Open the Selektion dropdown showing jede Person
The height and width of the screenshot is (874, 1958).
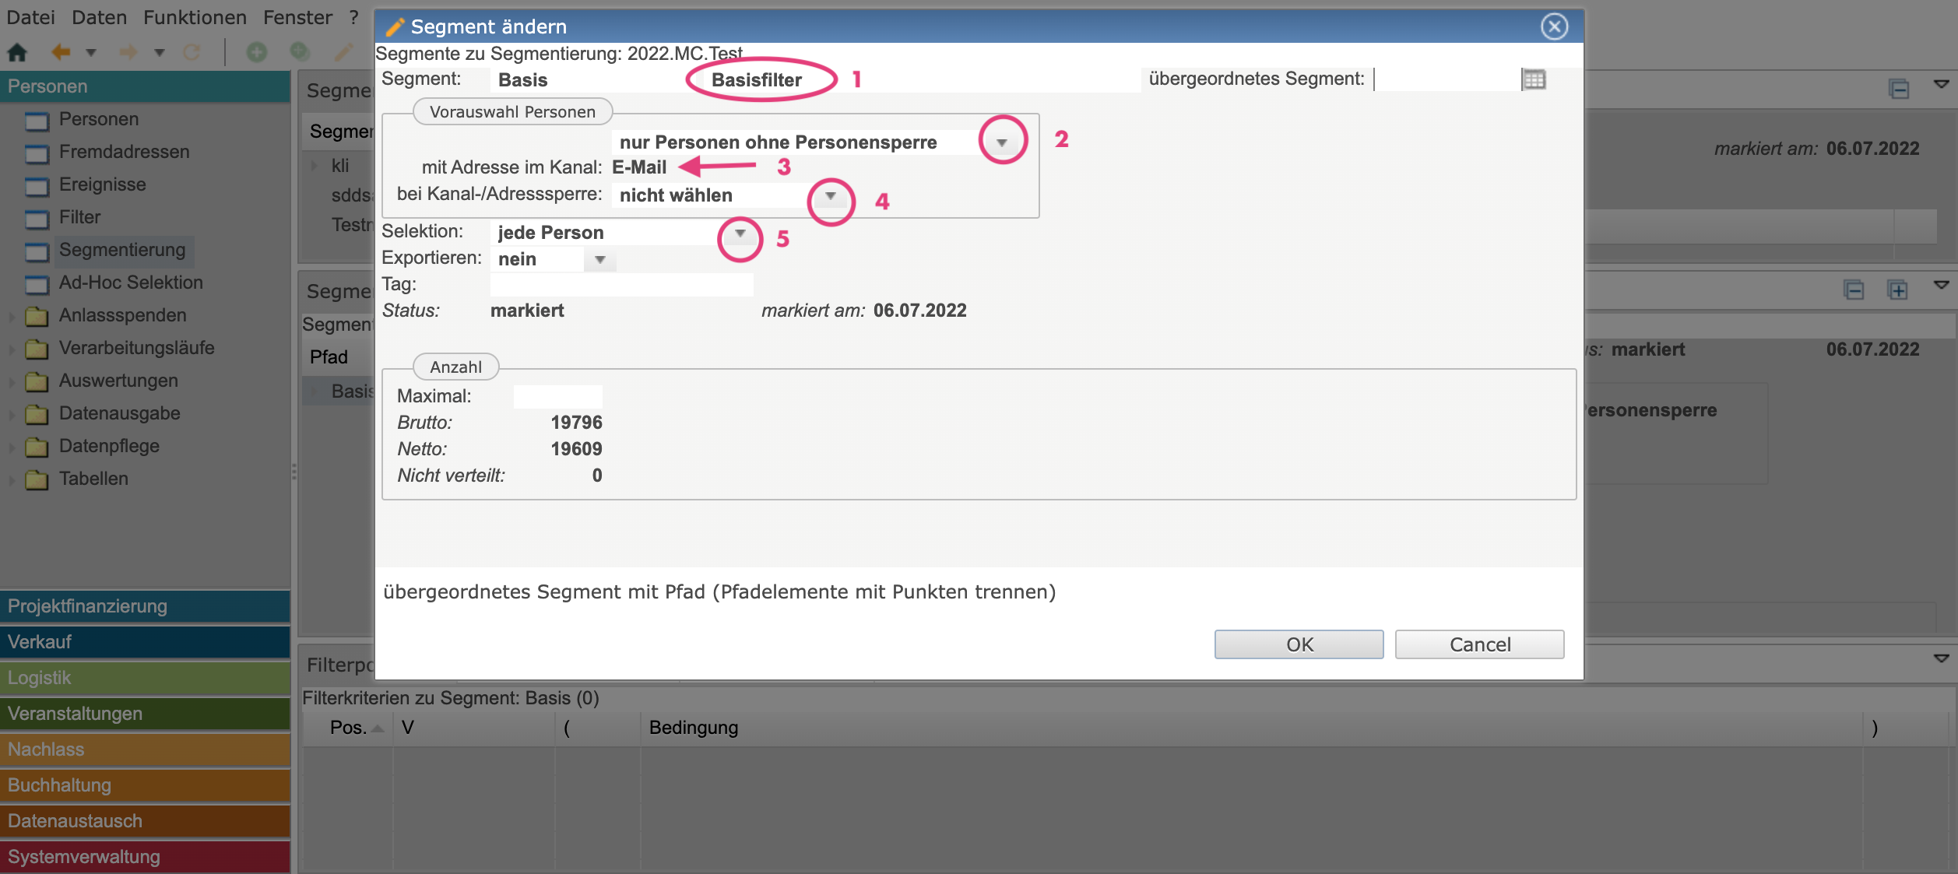pyautogui.click(x=740, y=233)
